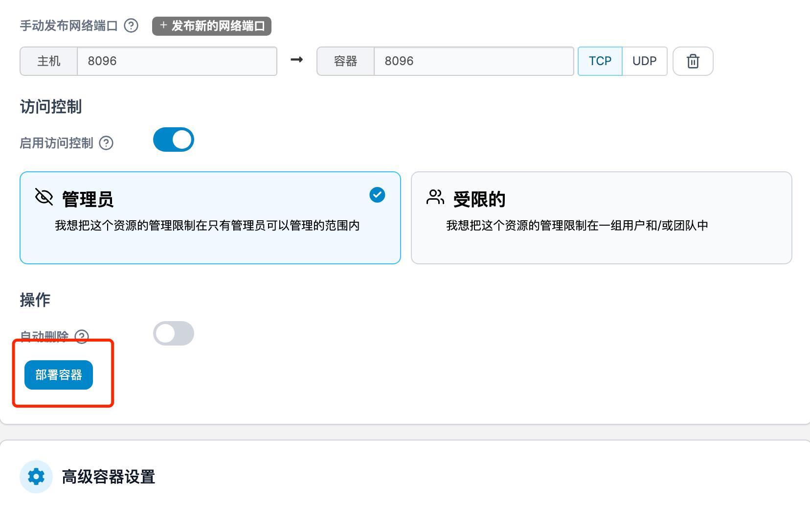Click the trash icon to delete the port mapping
The image size is (810, 511).
coord(693,61)
